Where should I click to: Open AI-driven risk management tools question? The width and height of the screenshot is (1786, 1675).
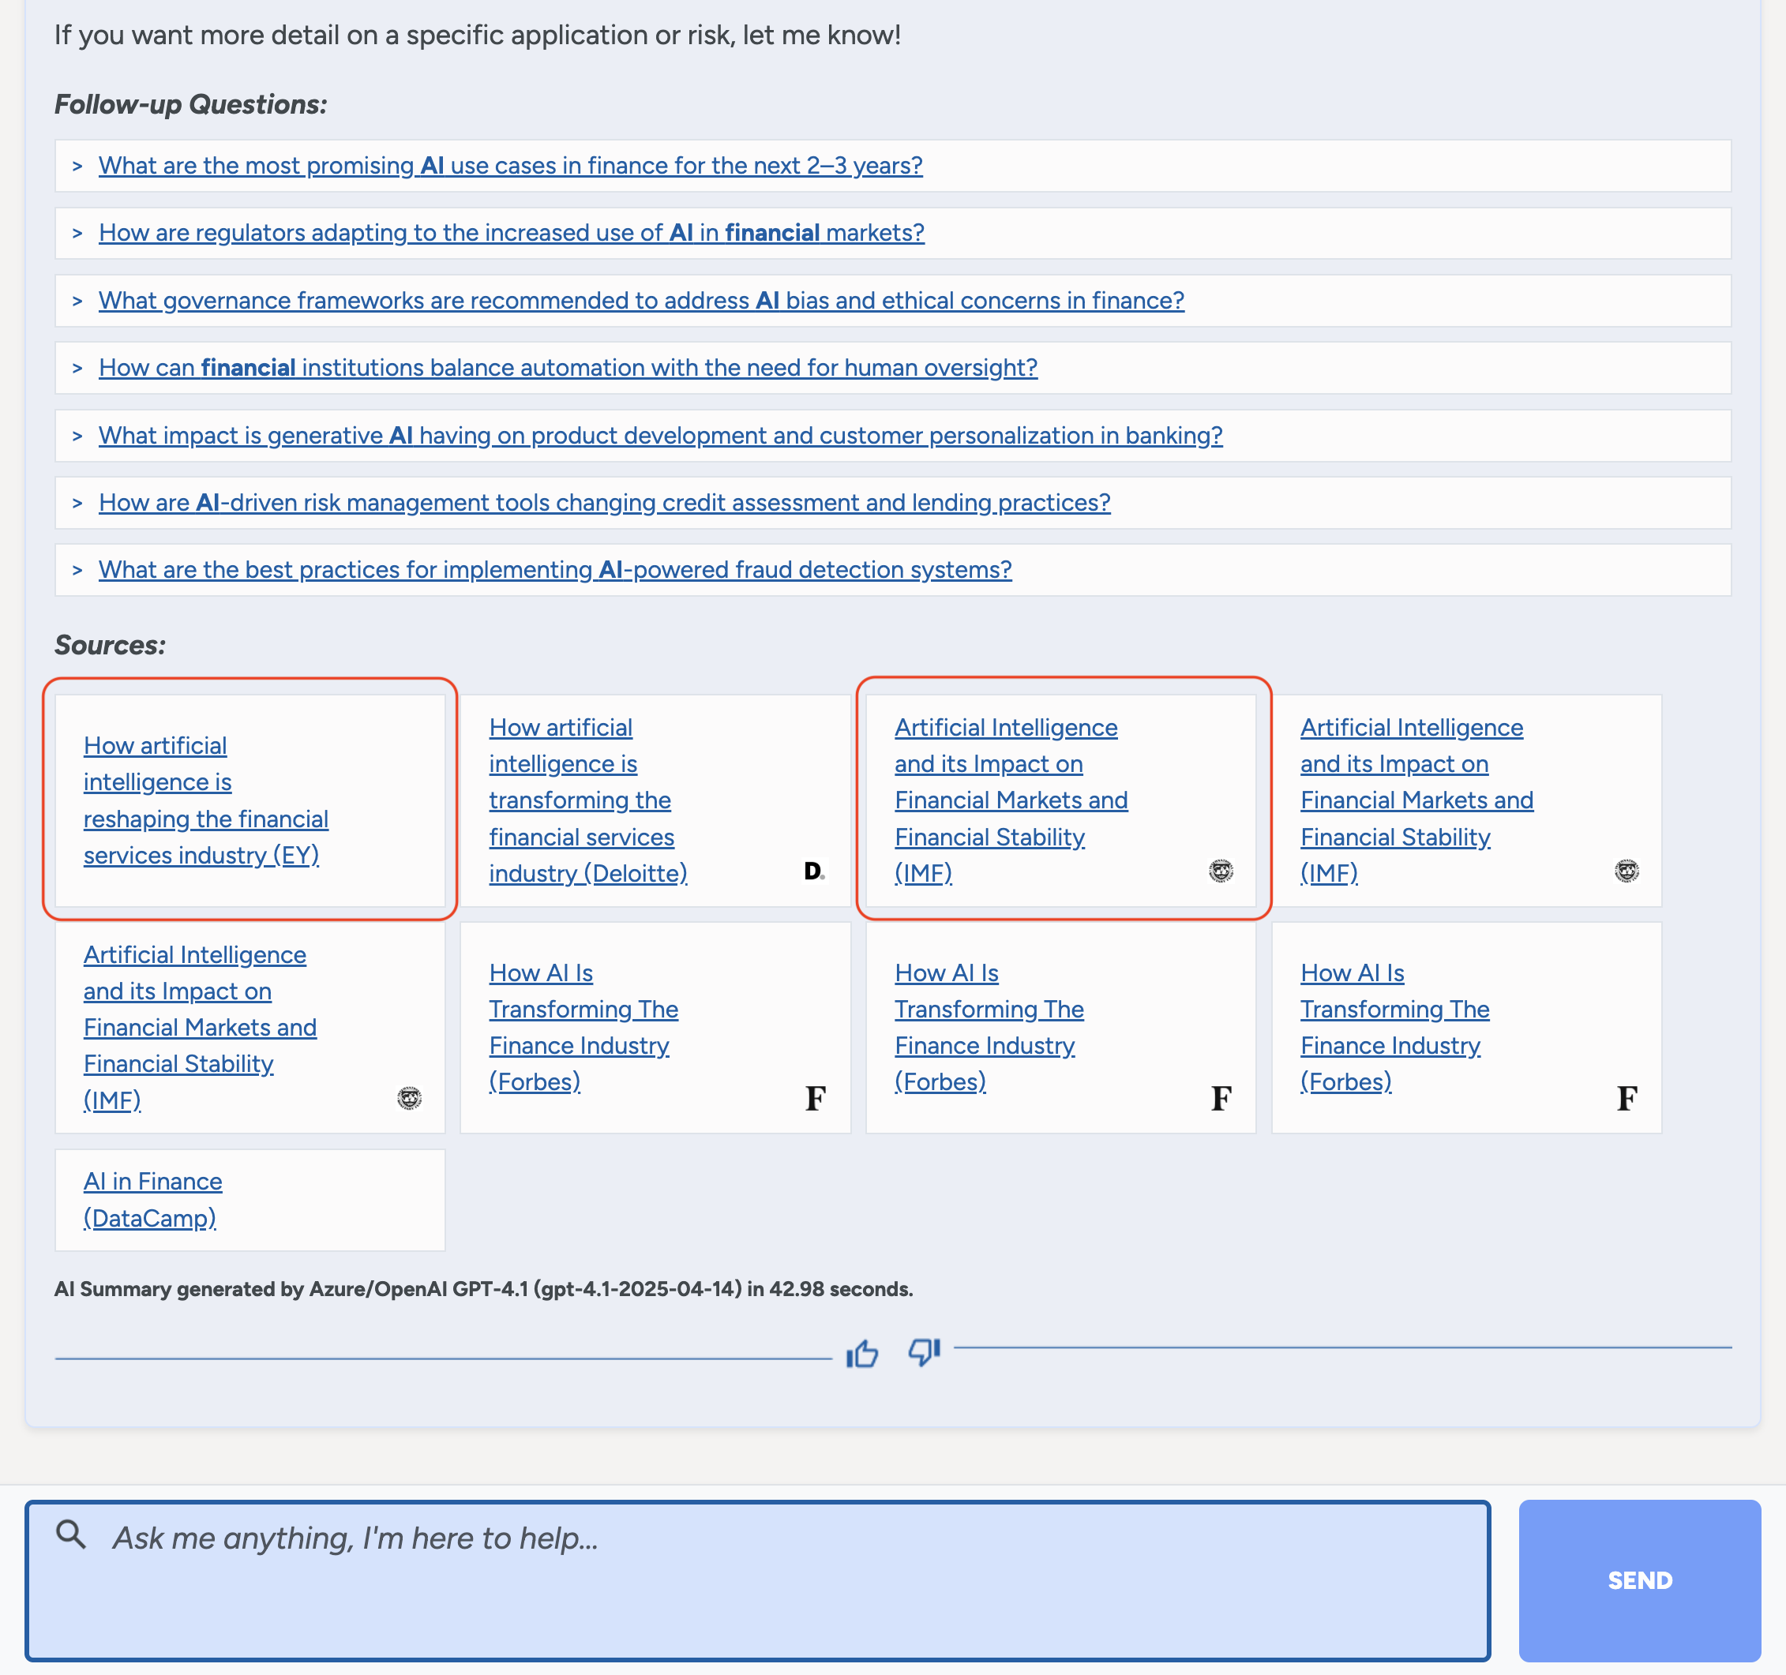604,503
